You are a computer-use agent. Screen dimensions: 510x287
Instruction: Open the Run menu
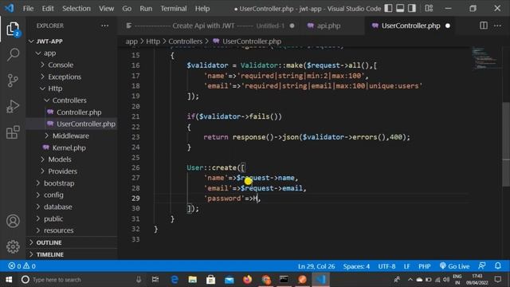click(x=146, y=9)
